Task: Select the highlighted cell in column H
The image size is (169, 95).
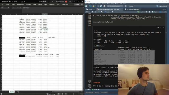Action: click(x=45, y=29)
